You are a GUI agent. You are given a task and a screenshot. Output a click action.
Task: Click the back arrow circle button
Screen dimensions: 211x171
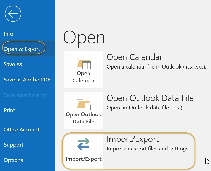[x=13, y=14]
